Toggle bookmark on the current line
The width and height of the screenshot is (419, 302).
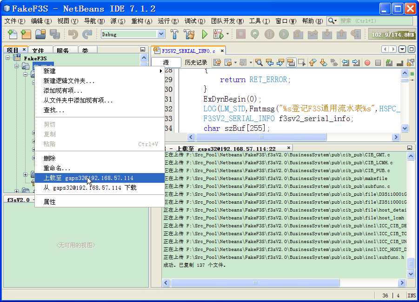click(x=334, y=63)
